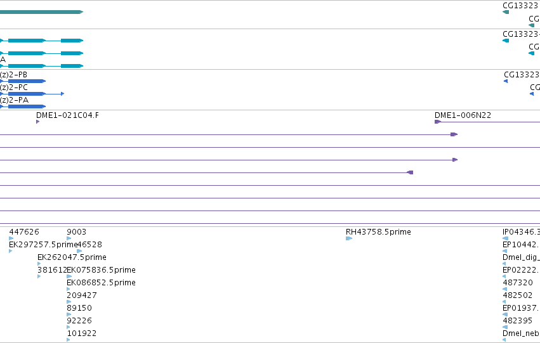The height and width of the screenshot is (343, 540).
Task: Select the RH43758.5prime label
Action: (x=378, y=232)
